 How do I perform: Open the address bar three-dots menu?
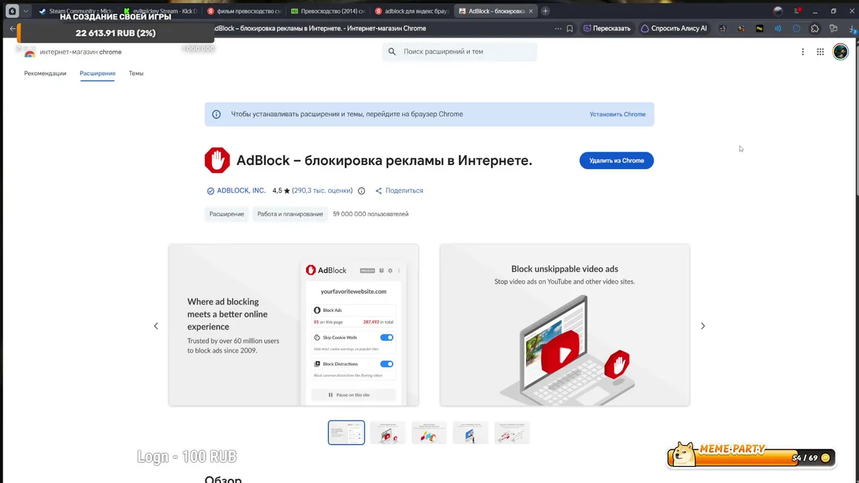click(x=558, y=29)
